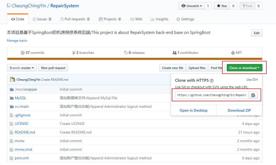
Task: Select the HTTPS clone URL field
Action: [212, 95]
